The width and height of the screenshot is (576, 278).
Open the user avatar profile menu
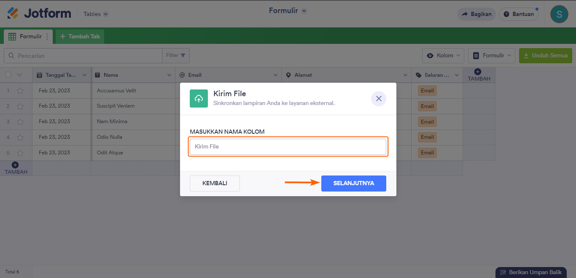(559, 14)
